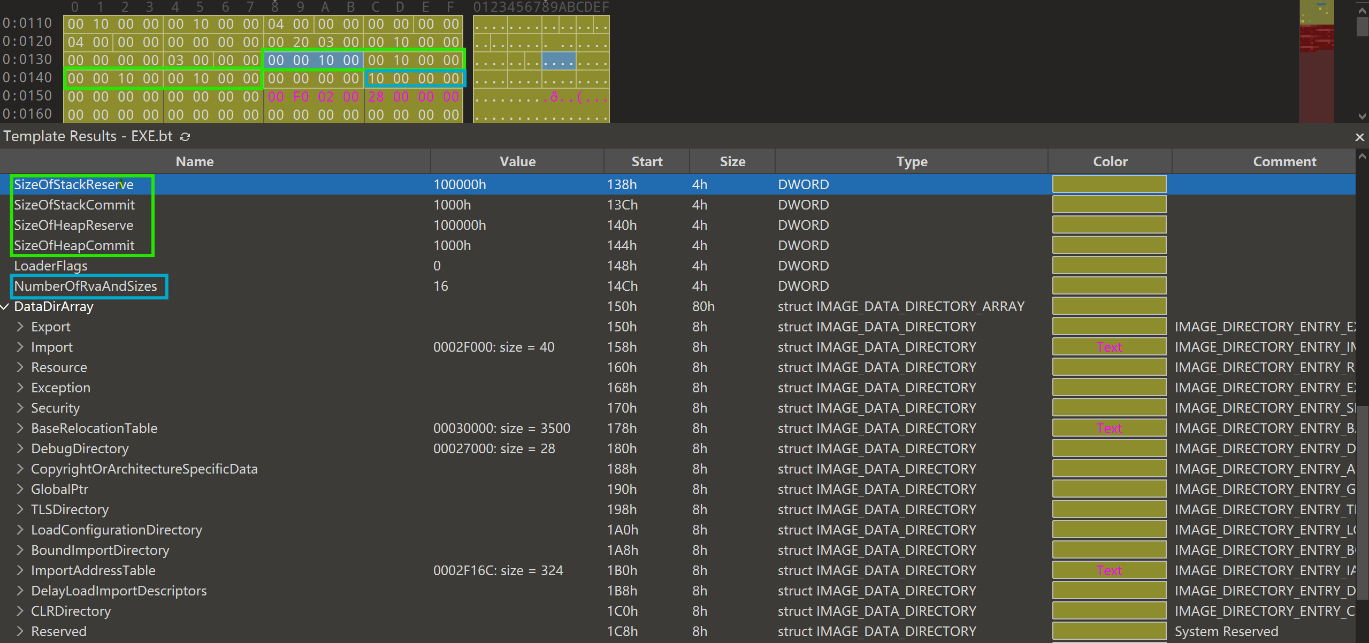Click the Import row's Text color swatch
This screenshot has width=1369, height=643.
(x=1109, y=347)
